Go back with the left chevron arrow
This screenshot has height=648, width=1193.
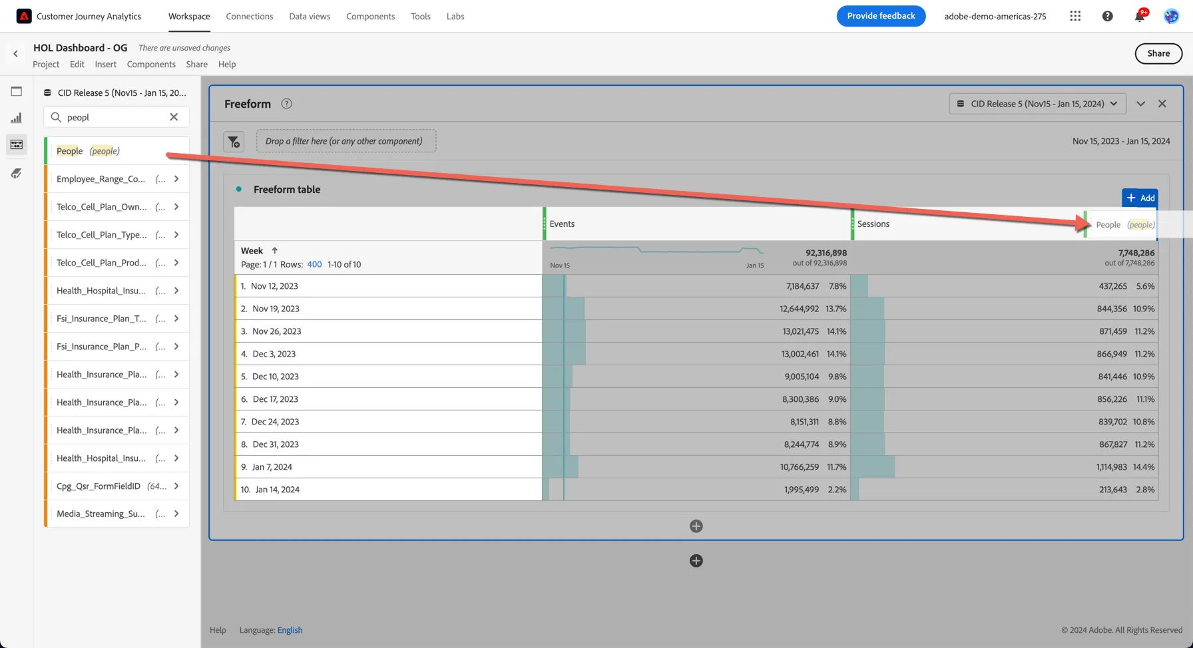pyautogui.click(x=15, y=54)
